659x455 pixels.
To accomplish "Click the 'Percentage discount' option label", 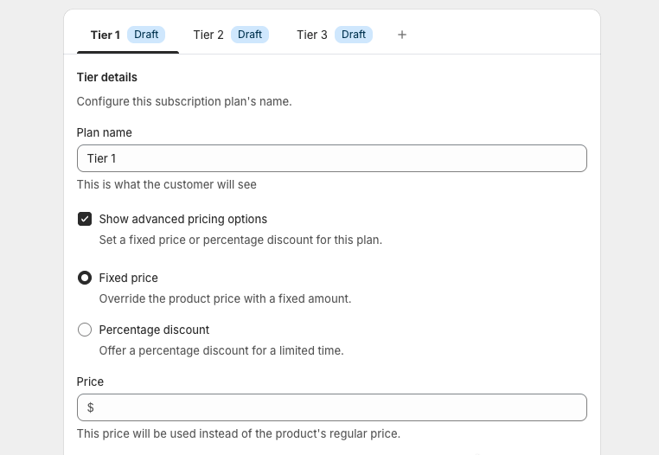I will click(x=154, y=330).
